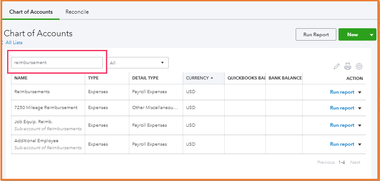Viewport: 380px width, 181px height.
Task: Click the Run Report button
Action: tap(316, 34)
